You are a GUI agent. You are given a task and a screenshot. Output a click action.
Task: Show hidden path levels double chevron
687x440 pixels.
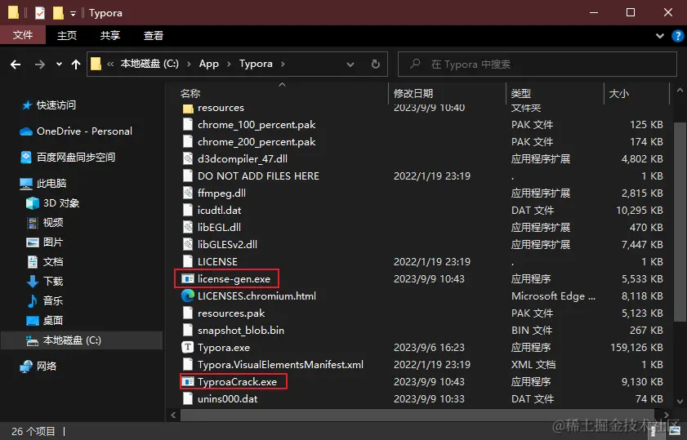pyautogui.click(x=110, y=64)
